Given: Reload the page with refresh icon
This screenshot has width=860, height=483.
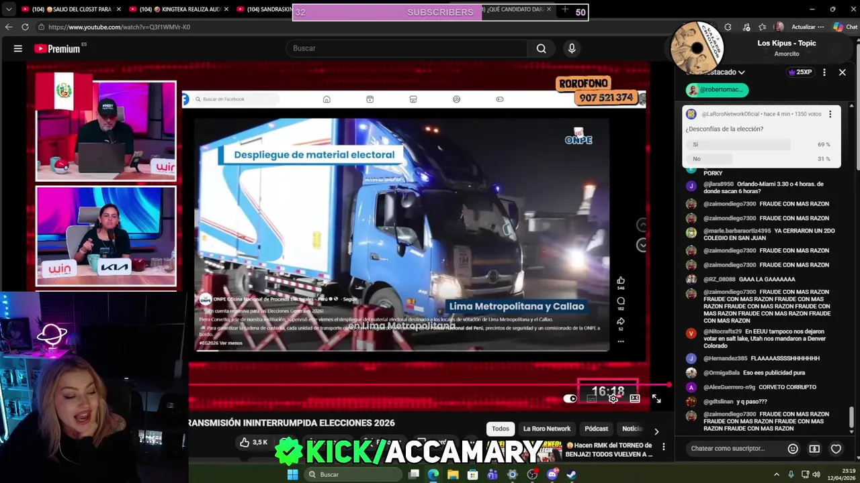Looking at the screenshot, I should (x=25, y=27).
